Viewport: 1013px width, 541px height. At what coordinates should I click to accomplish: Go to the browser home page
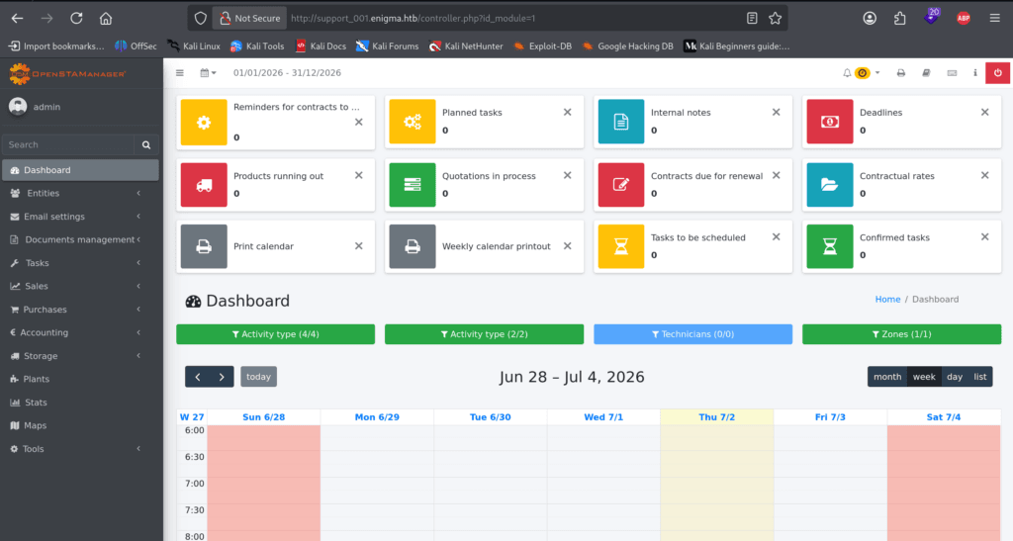105,18
